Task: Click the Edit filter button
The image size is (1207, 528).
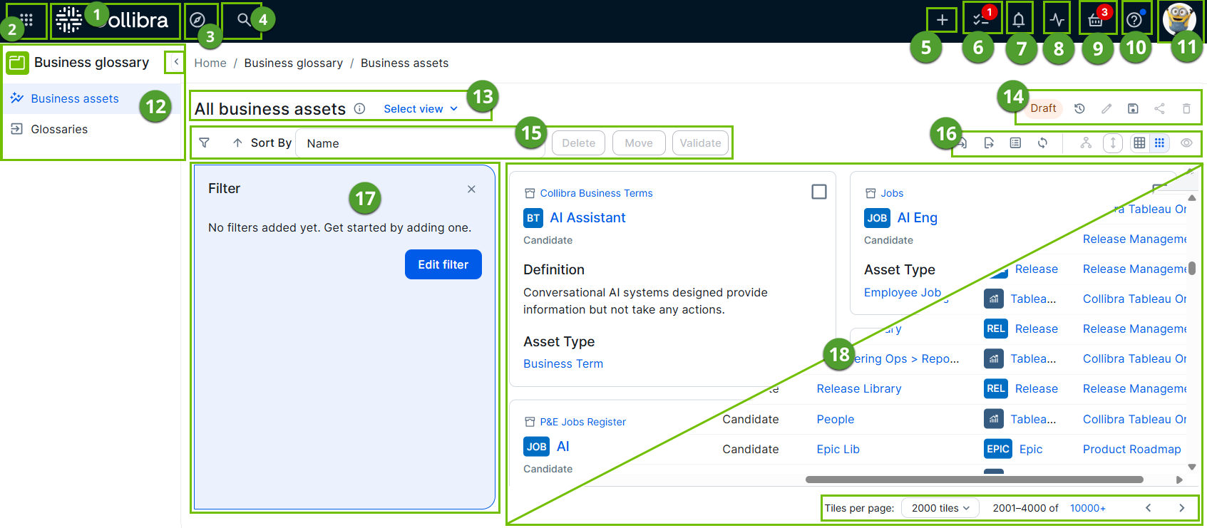Action: [443, 264]
